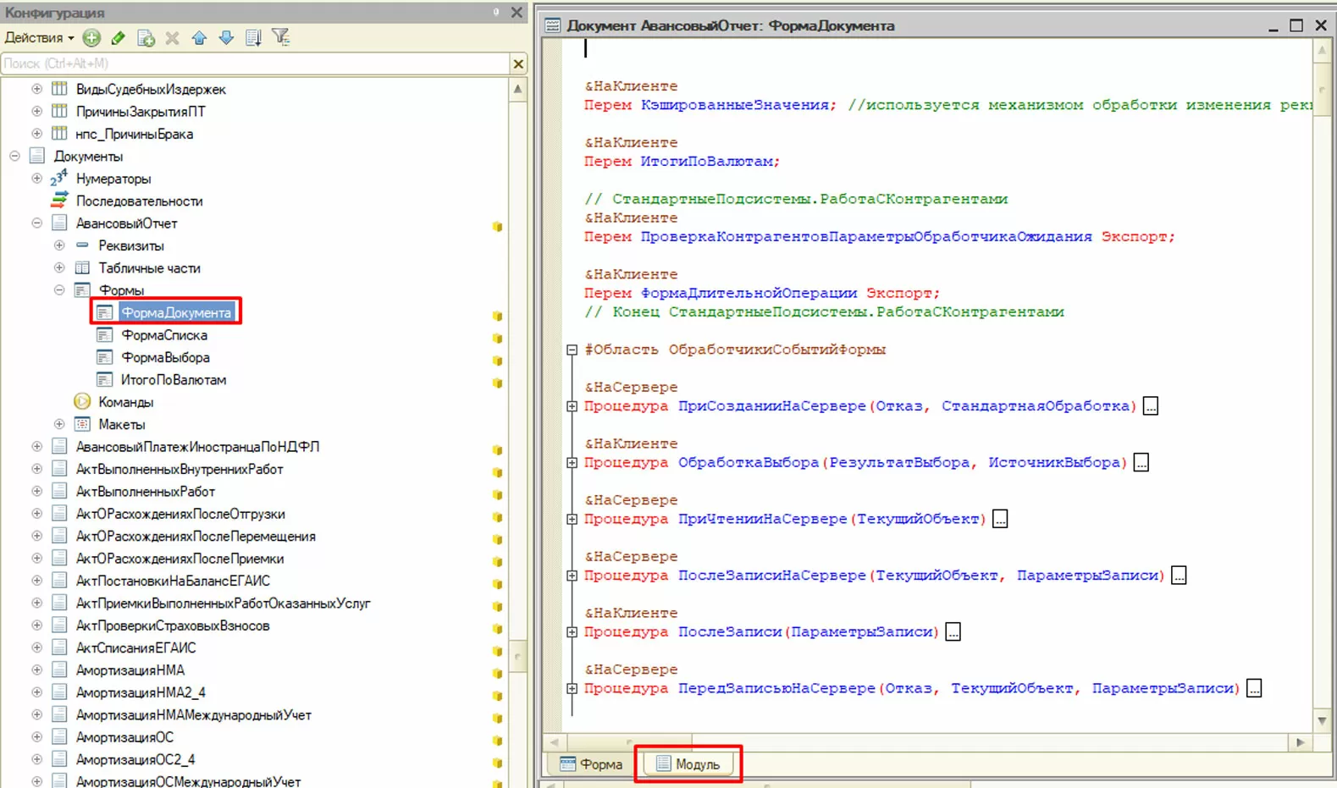Click the code editor's scroll-down arrow

click(1322, 720)
